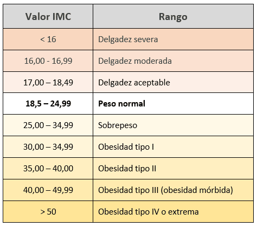Click the '40,00 – 49,99' cell
The image size is (257, 227).
(48, 190)
